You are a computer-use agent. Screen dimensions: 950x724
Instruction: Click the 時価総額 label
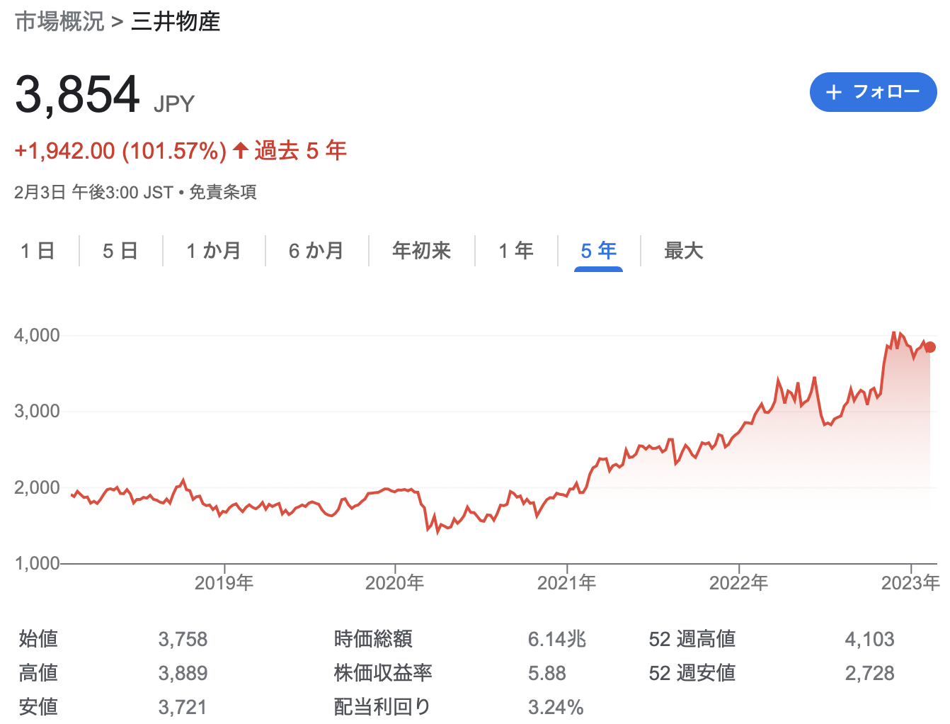tap(373, 639)
